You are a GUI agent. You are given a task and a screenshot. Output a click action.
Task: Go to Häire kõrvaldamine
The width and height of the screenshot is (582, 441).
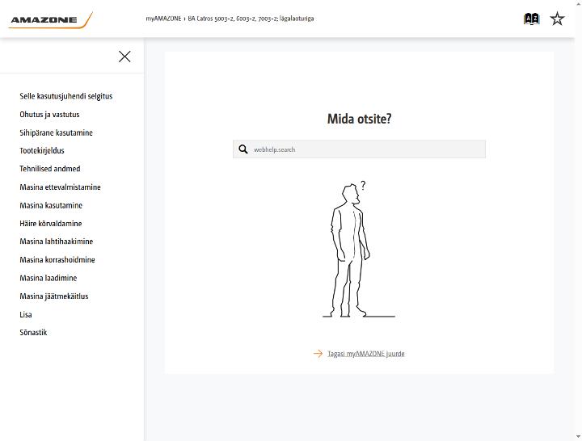click(50, 223)
